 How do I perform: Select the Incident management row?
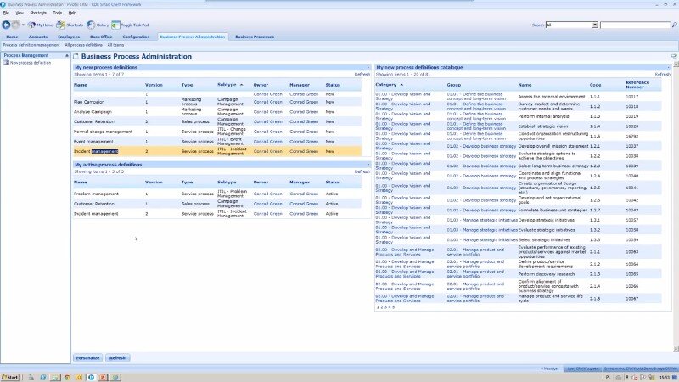(x=95, y=151)
